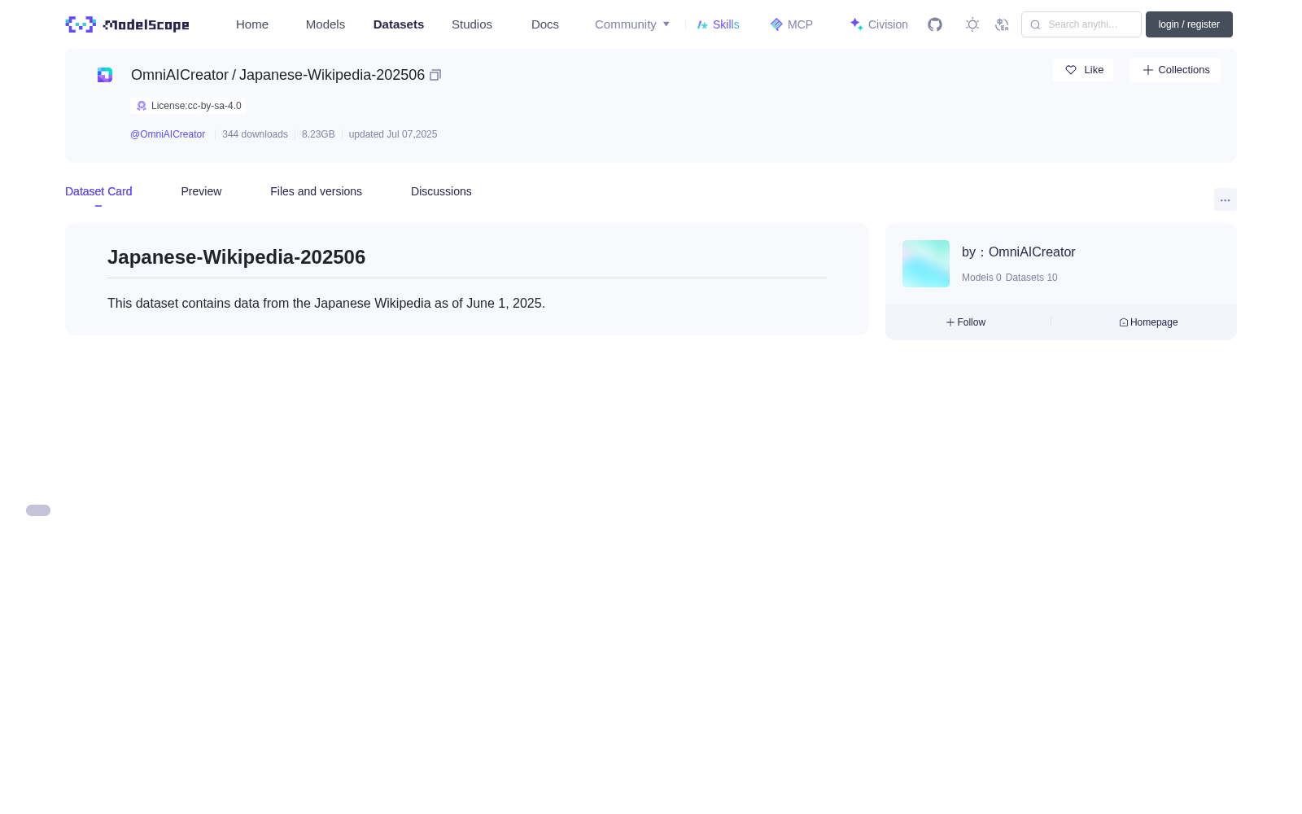Click the 'Models 0' count text

[x=981, y=278]
